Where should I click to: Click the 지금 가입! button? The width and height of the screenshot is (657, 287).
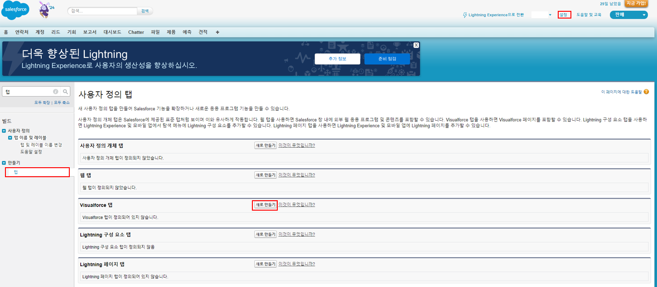636,3
